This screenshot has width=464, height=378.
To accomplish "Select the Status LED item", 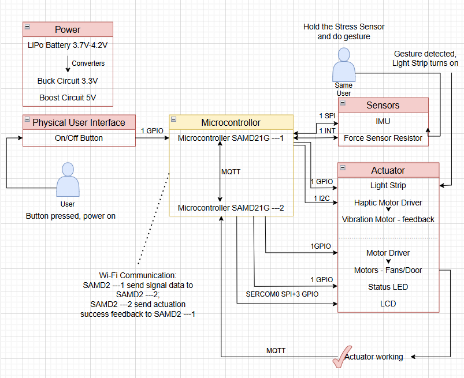I will point(388,286).
